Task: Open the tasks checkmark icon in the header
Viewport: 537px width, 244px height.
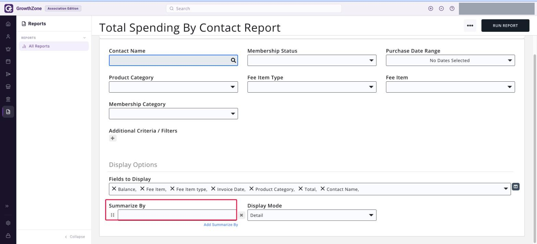Action: click(441, 9)
